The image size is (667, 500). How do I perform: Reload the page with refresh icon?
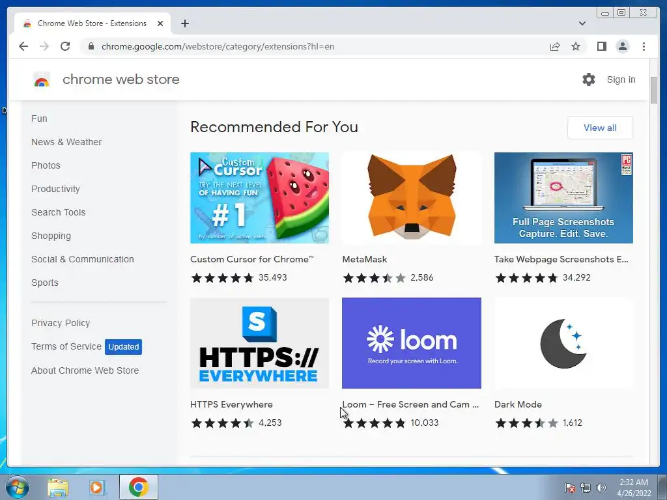[65, 46]
